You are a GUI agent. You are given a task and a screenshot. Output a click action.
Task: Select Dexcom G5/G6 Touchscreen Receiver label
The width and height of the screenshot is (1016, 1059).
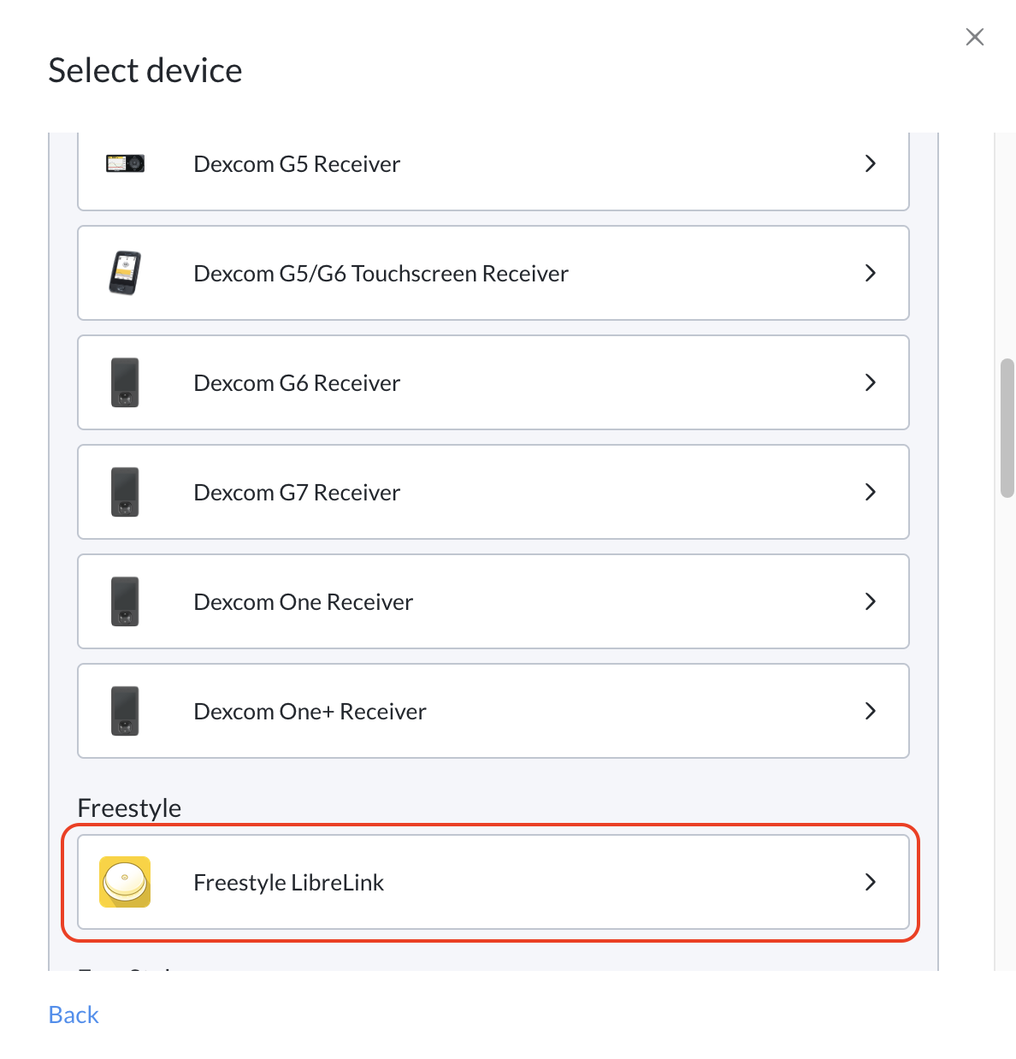coord(381,274)
